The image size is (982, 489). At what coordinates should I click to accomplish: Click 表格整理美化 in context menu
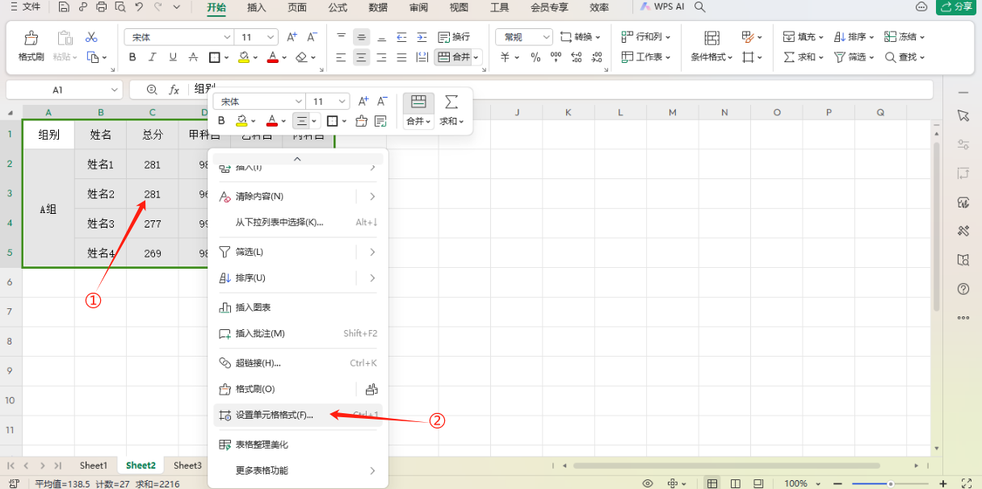(297, 445)
